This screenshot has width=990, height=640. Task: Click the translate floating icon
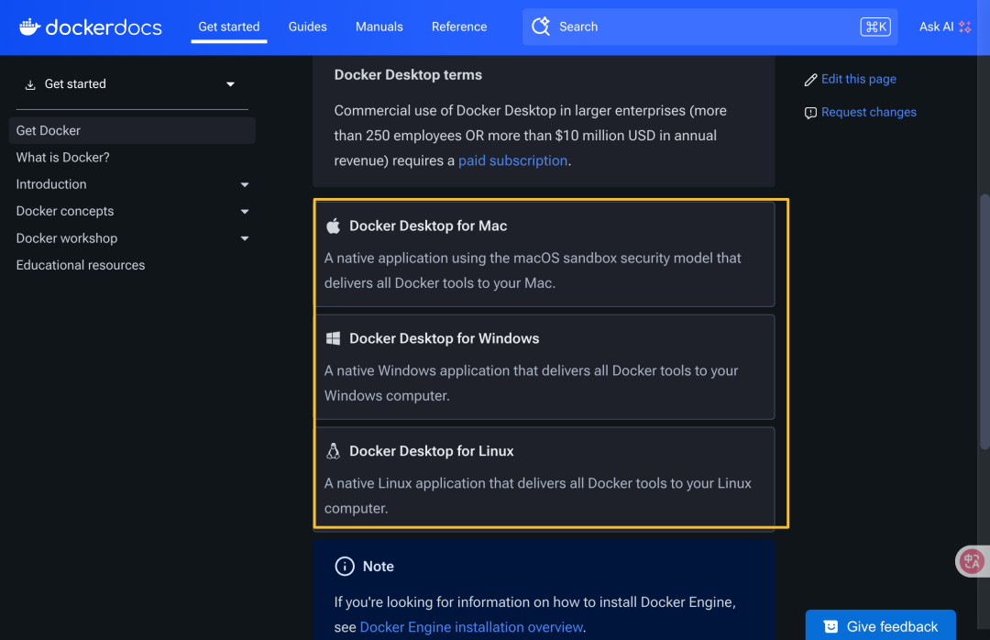[x=972, y=561]
